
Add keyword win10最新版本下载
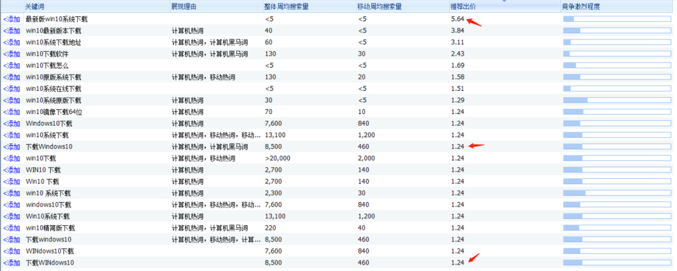[x=13, y=31]
